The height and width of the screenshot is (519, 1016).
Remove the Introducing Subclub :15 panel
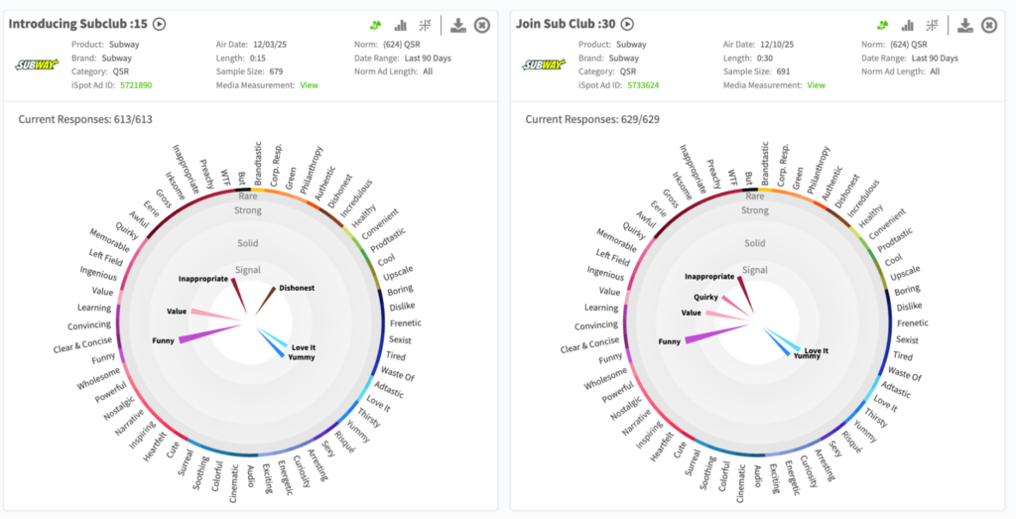coord(482,25)
